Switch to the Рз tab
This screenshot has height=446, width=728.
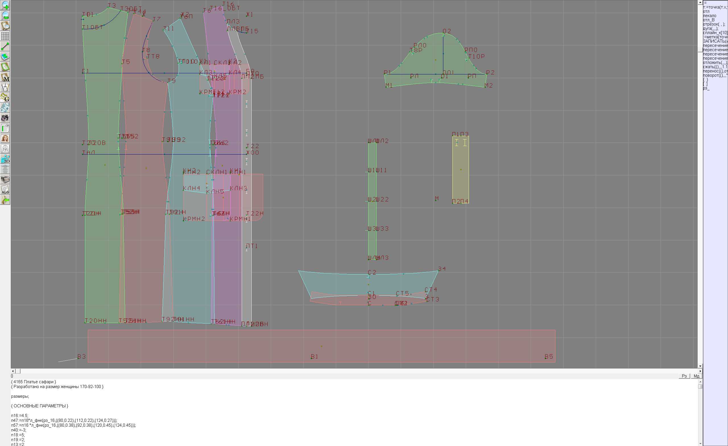tap(684, 376)
